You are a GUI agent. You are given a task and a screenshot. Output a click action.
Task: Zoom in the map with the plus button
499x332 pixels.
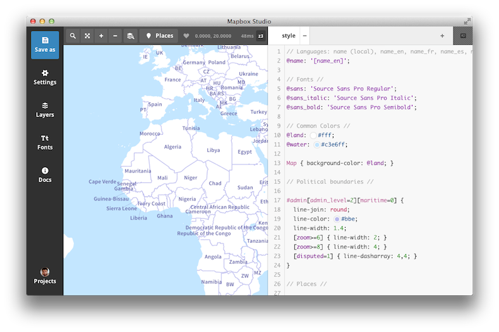101,35
